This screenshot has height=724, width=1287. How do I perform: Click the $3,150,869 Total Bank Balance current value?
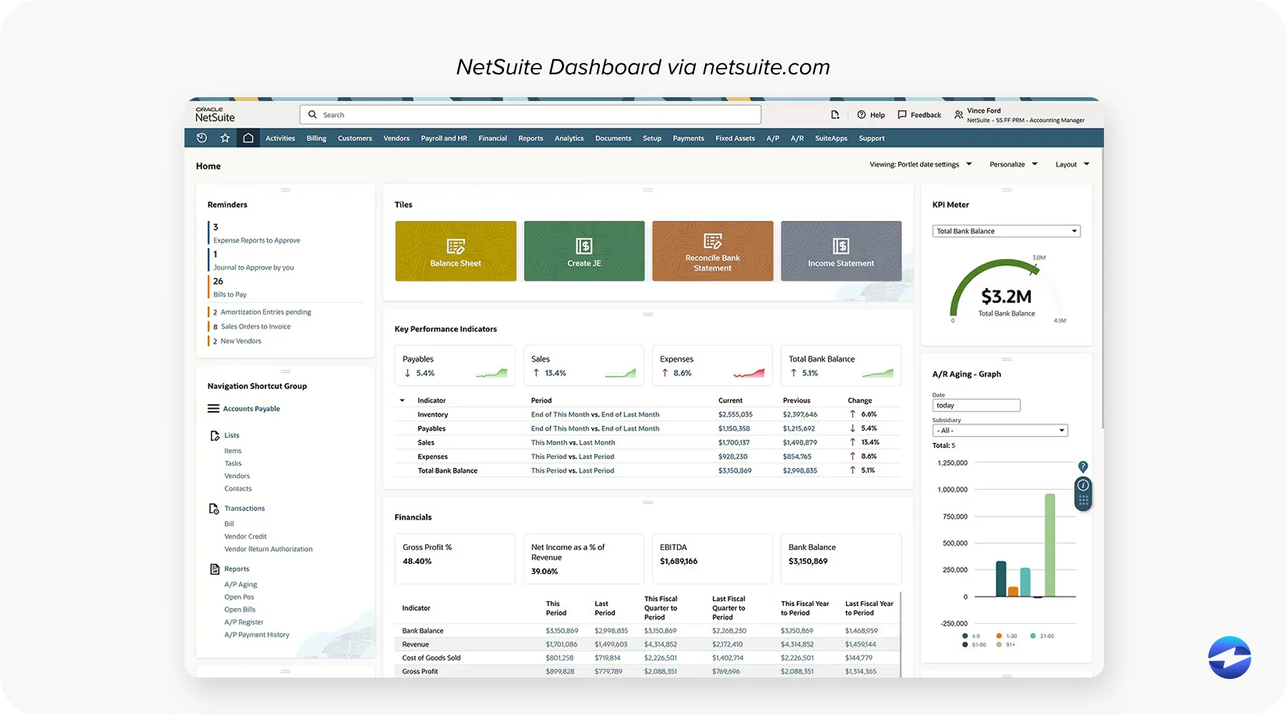(734, 470)
